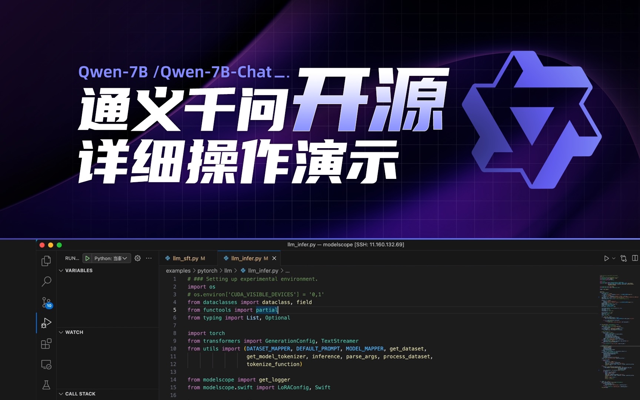This screenshot has width=640, height=400.
Task: Open changes compare icon in editor toolbar
Action: [x=624, y=258]
